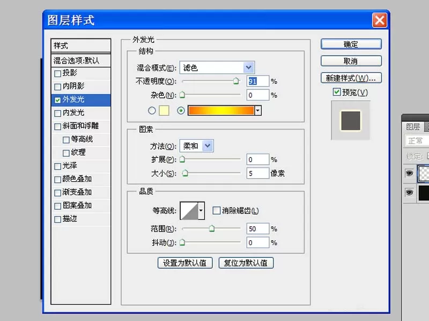This screenshot has height=321, width=429.
Task: Open the 方法 柔和 dropdown
Action: [x=196, y=146]
